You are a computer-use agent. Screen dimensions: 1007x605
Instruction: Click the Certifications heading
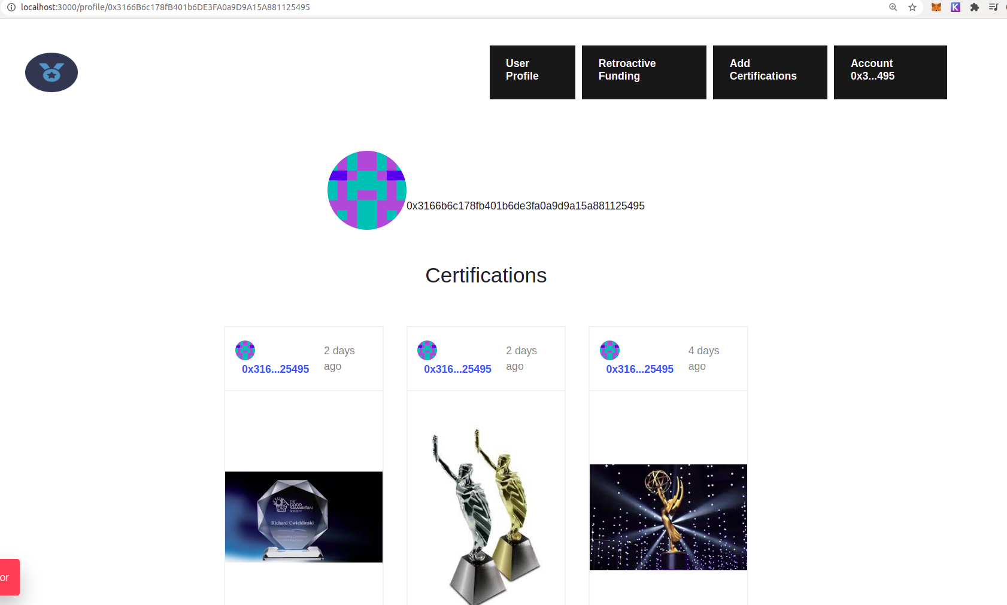486,275
